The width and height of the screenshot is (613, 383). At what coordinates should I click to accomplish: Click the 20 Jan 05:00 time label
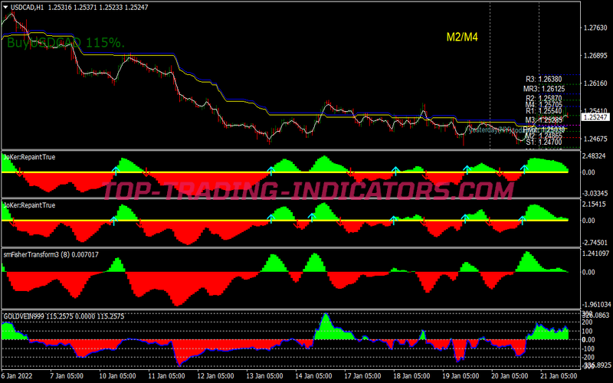[510, 376]
